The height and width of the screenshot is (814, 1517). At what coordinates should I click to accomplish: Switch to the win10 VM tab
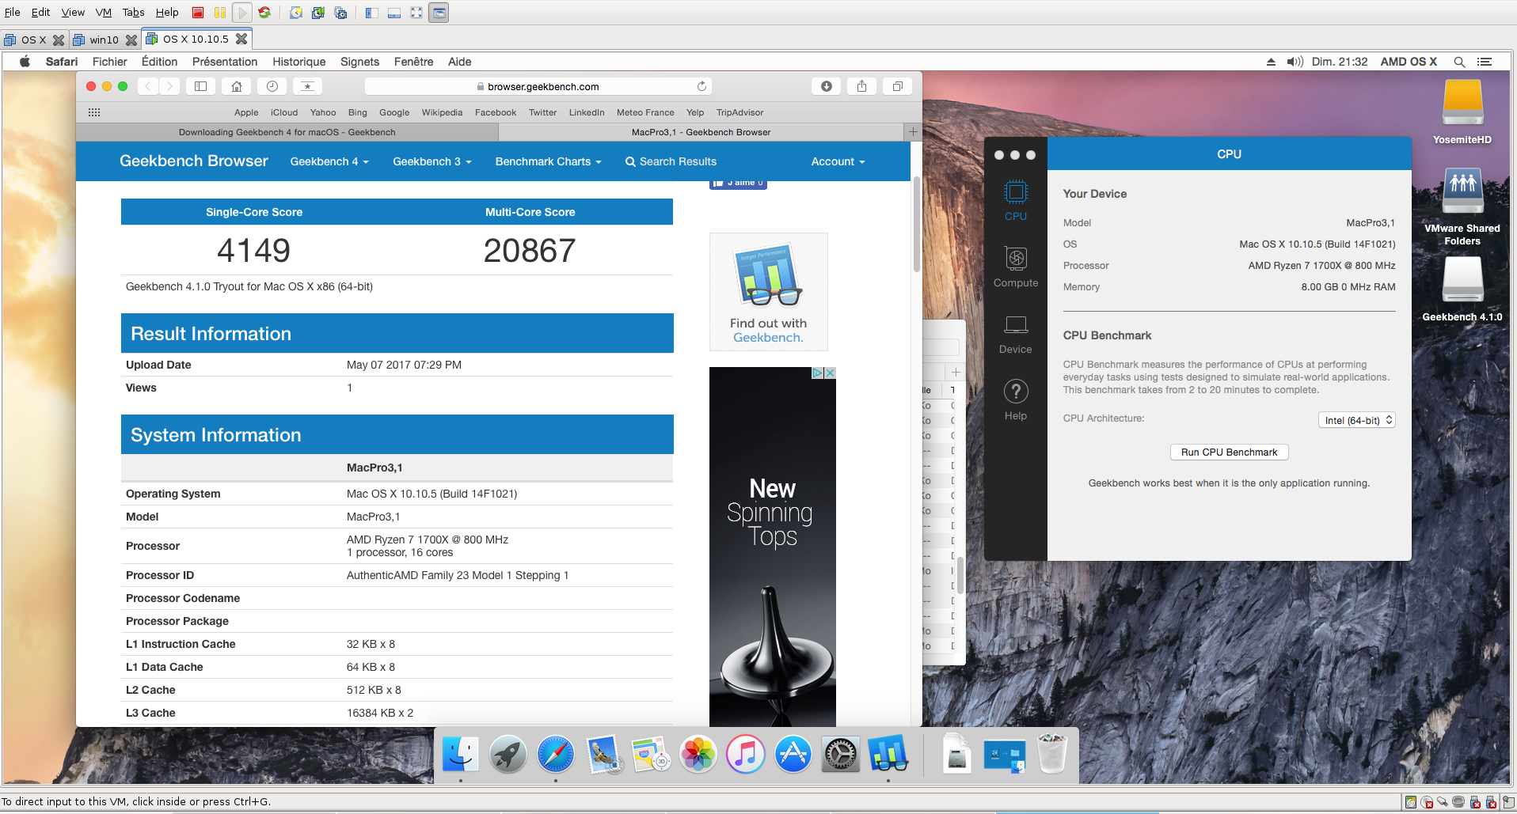click(105, 40)
